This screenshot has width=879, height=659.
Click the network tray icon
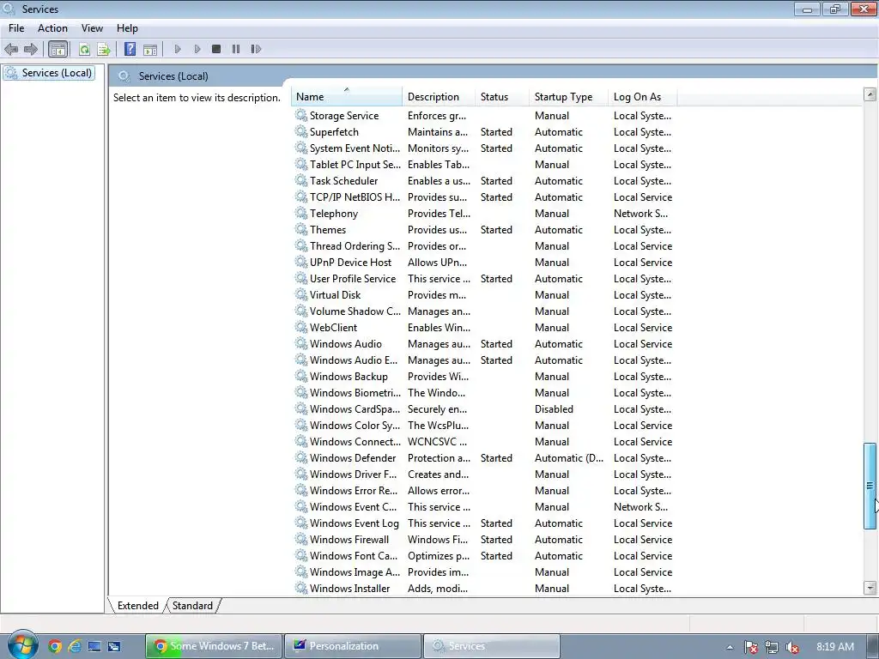(772, 647)
